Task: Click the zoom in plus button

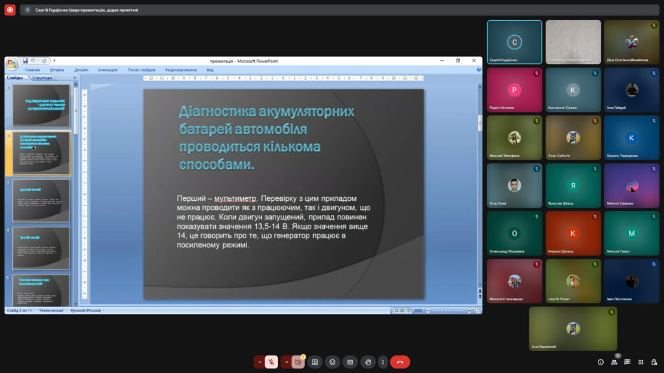Action: click(x=469, y=310)
